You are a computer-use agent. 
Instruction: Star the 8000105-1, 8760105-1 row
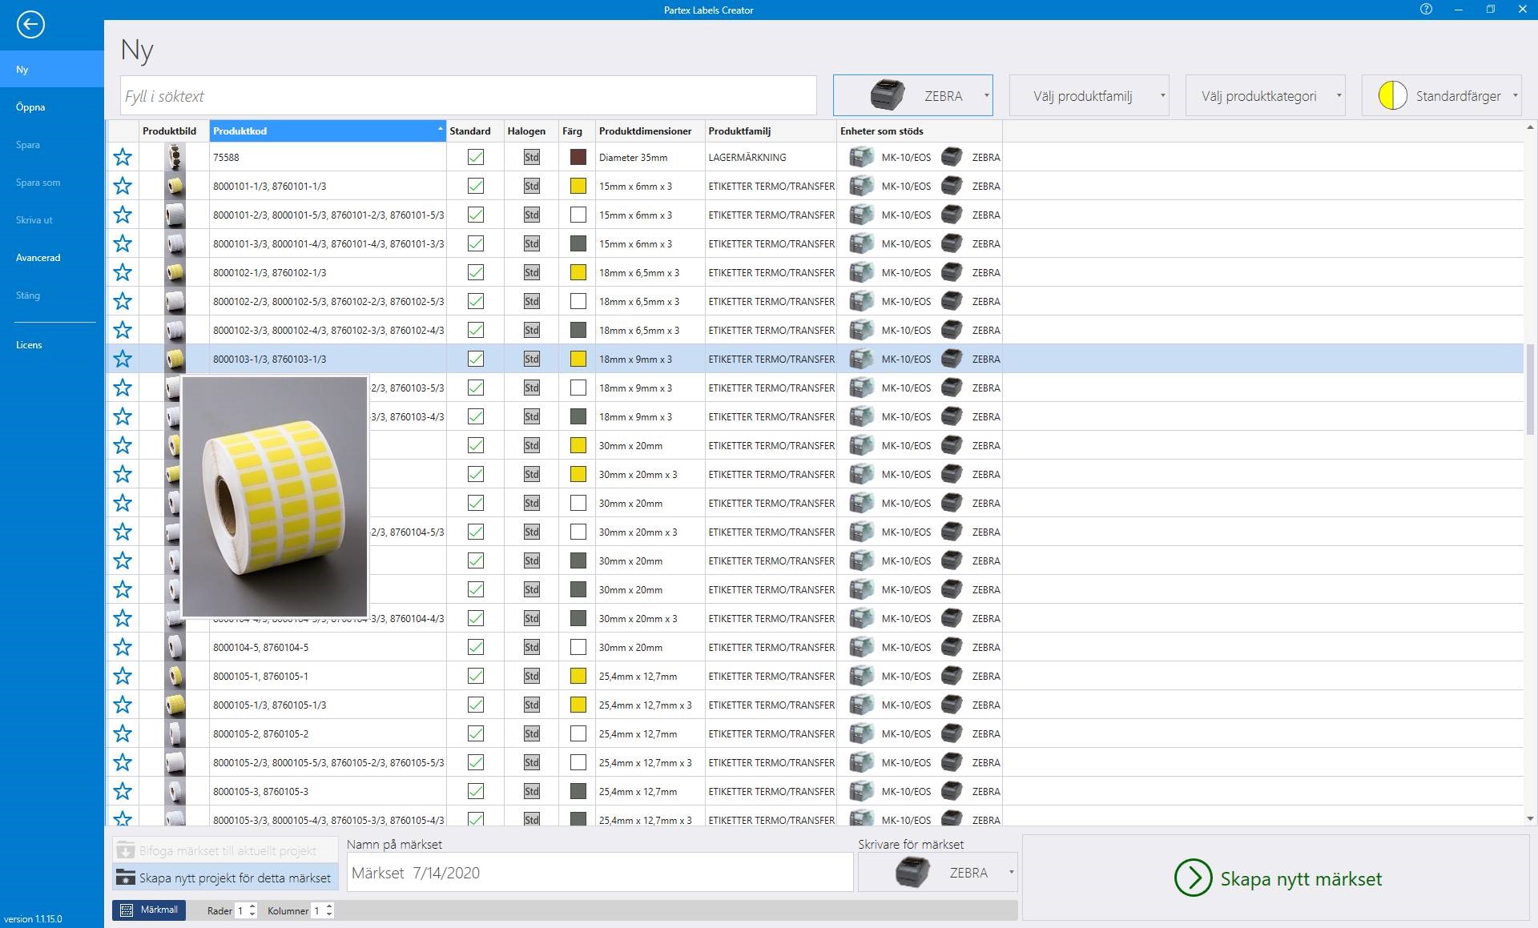123,676
